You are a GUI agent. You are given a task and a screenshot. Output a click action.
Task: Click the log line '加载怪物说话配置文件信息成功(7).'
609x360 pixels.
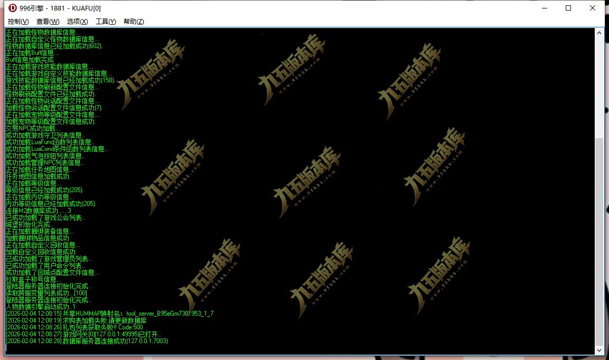pyautogui.click(x=53, y=108)
